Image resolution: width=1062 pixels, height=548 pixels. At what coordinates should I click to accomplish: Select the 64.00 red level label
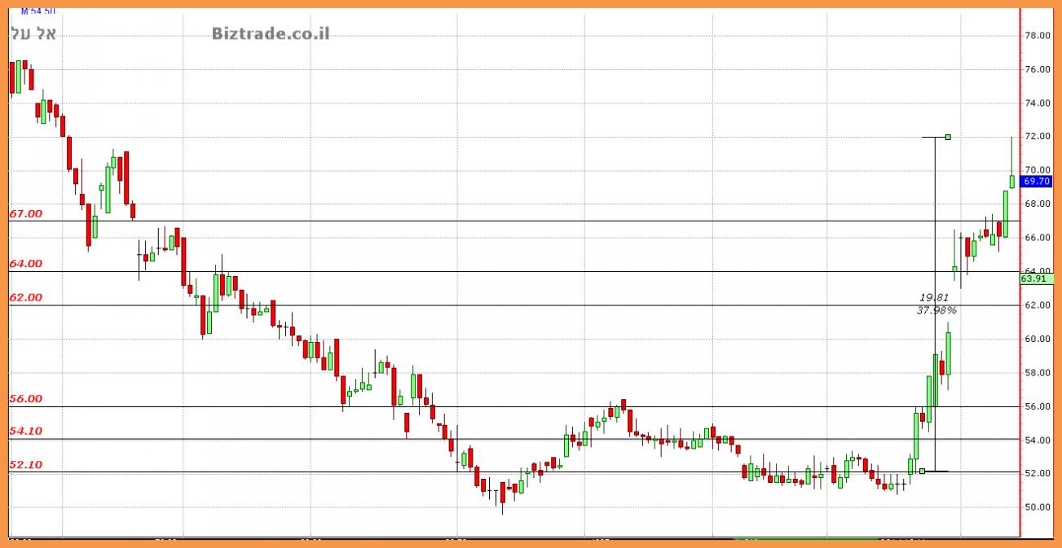(25, 264)
